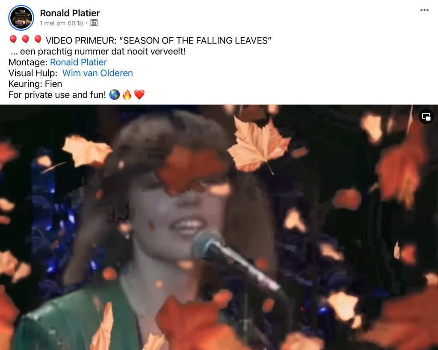Image resolution: width=438 pixels, height=350 pixels.
Task: Open the bold Ronald Platier author name
Action: pos(70,13)
